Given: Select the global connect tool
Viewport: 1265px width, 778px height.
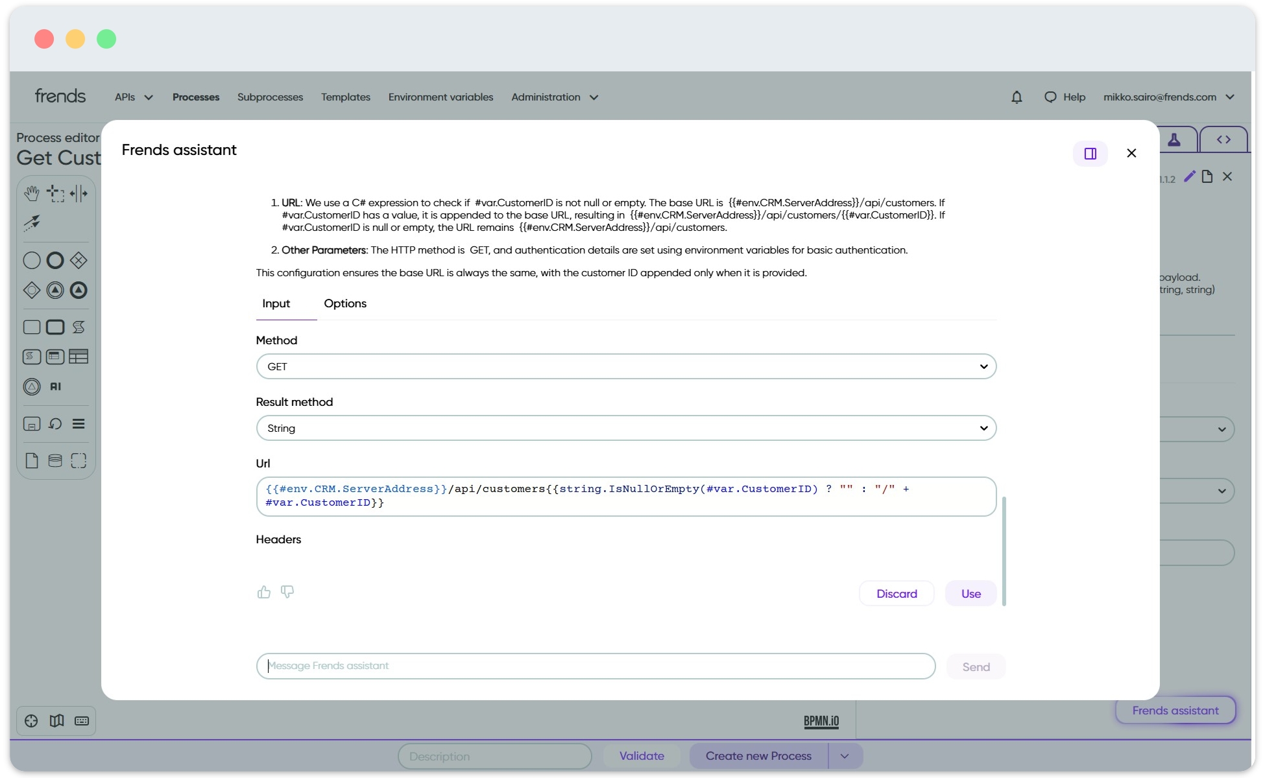Looking at the screenshot, I should (32, 223).
